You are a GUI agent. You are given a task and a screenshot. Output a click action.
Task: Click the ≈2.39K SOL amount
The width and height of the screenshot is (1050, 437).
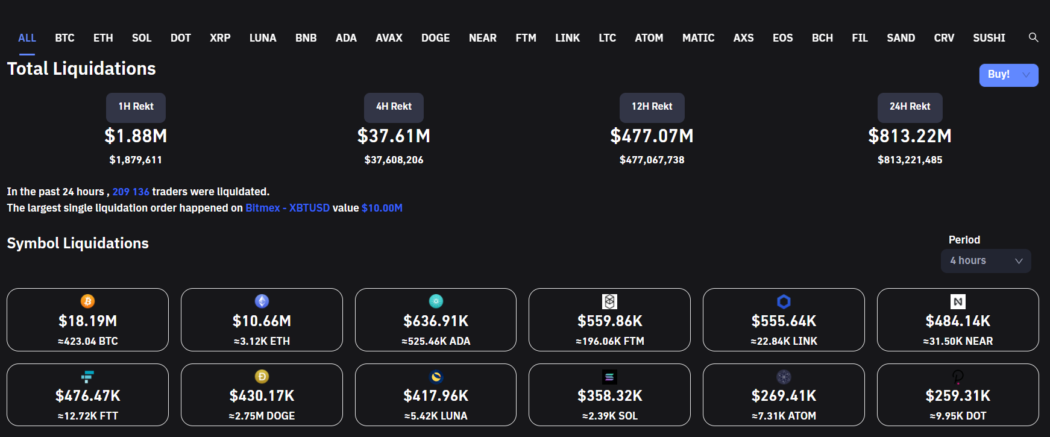click(x=610, y=416)
